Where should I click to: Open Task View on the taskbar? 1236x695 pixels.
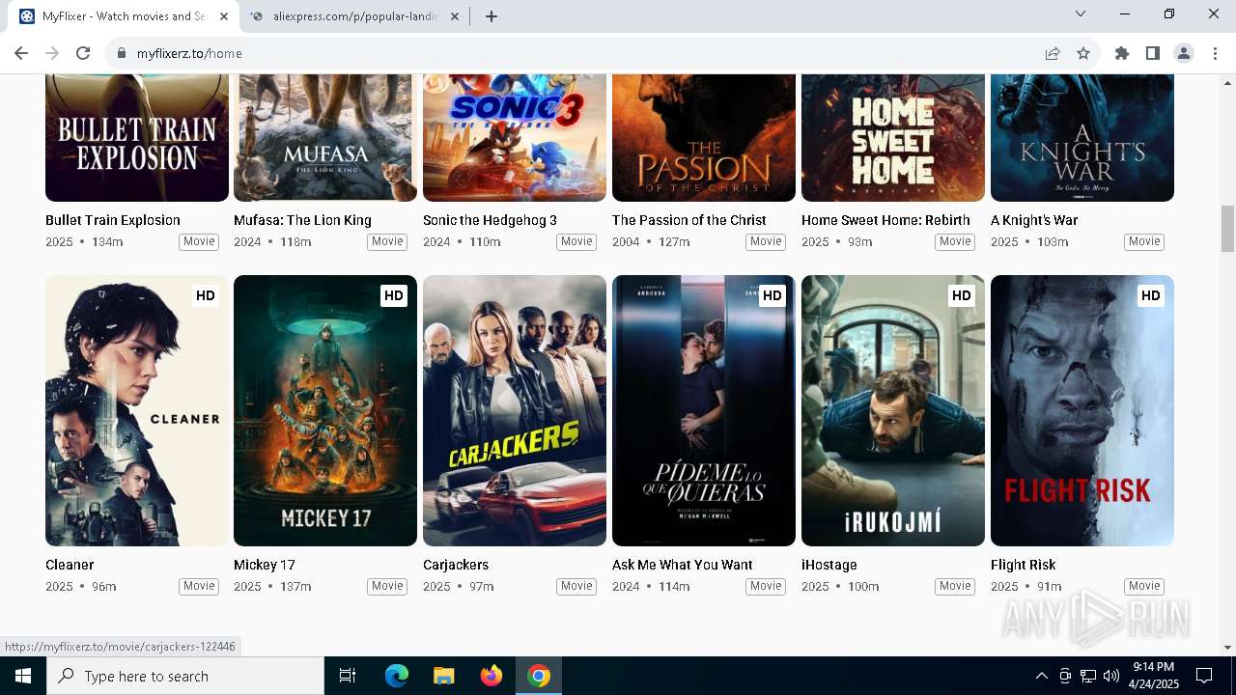pos(348,676)
